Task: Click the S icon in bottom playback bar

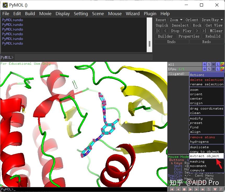Action: click(x=209, y=189)
